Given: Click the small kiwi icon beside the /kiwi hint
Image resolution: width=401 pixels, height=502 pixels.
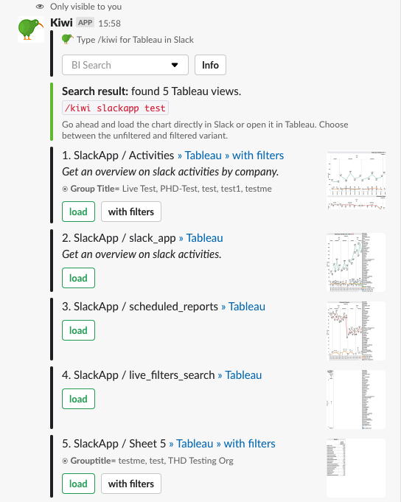Looking at the screenshot, I should (x=68, y=39).
